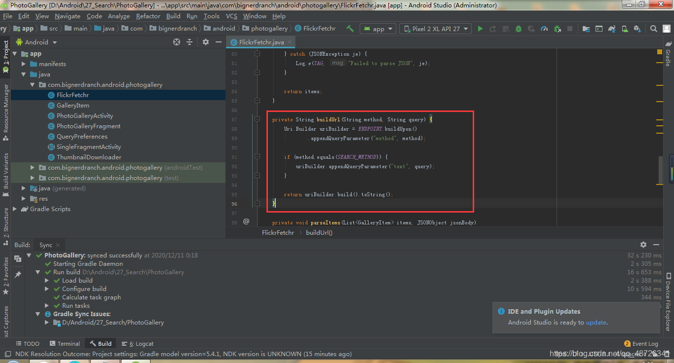674x363 pixels.
Task: Expand the res folder arrow
Action: pos(24,199)
